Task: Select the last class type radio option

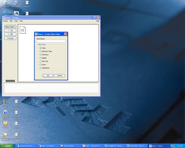Action: tap(40, 68)
